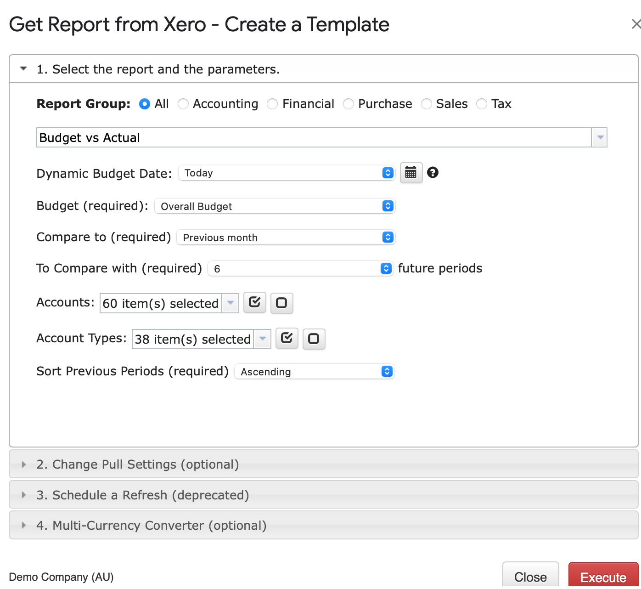Open the Overall Budget dropdown
Viewport: 641px width, 589px height.
pos(275,206)
